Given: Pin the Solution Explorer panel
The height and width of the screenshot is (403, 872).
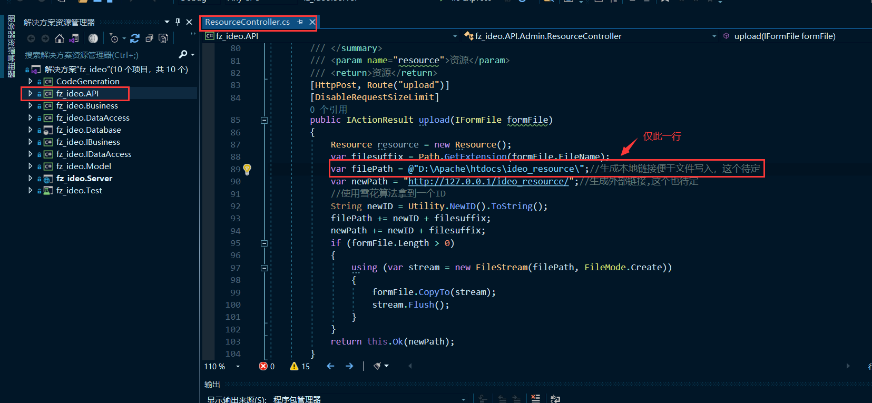Looking at the screenshot, I should click(x=178, y=22).
